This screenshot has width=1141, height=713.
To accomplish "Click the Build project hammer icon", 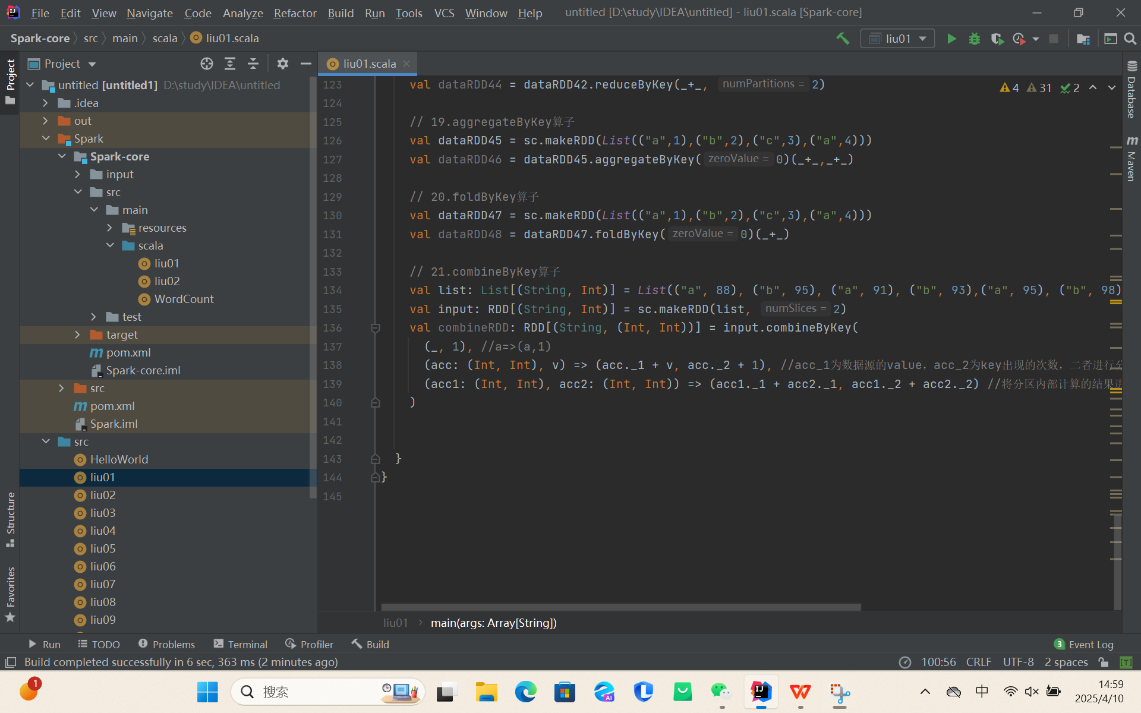I will [843, 39].
